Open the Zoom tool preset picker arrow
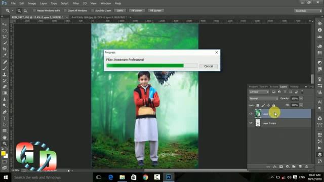 click(x=12, y=11)
